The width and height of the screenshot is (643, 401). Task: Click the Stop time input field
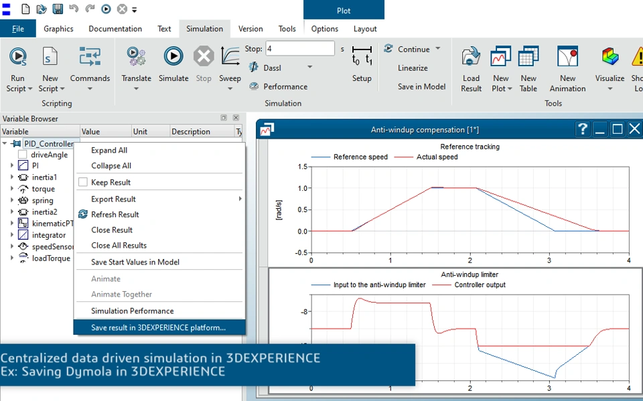coord(300,49)
